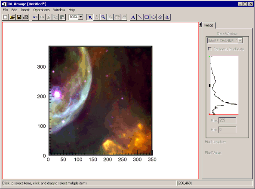The width and height of the screenshot is (255, 189).
Task: Select the Zoom magnifier tool
Action: tap(104, 17)
